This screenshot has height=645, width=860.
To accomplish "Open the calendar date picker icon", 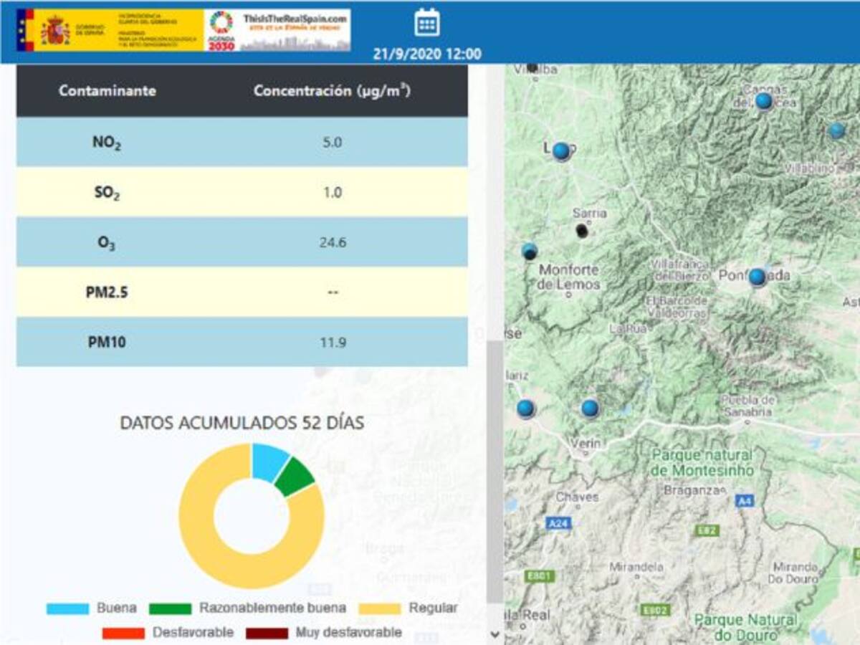I will point(426,23).
